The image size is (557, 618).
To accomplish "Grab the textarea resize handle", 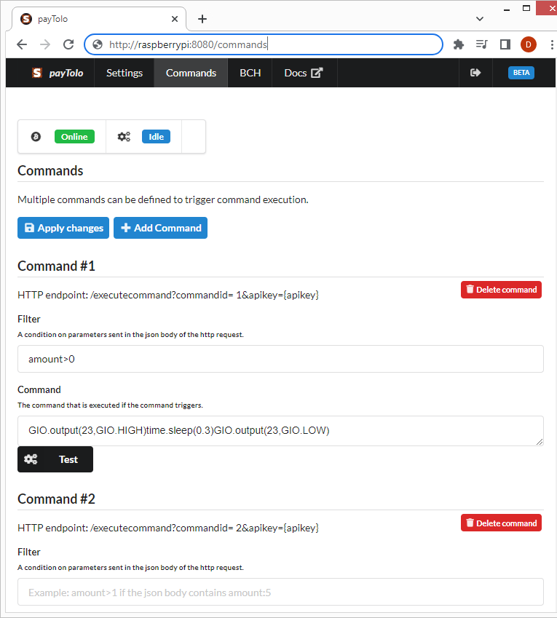I will (540, 442).
